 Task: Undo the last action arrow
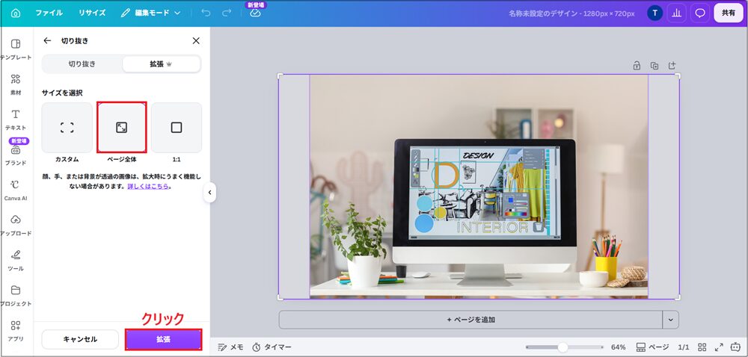(x=206, y=13)
